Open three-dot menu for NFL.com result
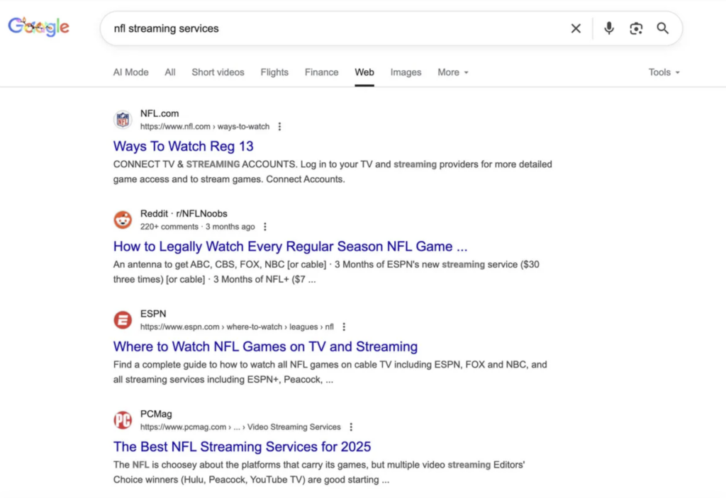Image resolution: width=726 pixels, height=498 pixels. click(279, 127)
